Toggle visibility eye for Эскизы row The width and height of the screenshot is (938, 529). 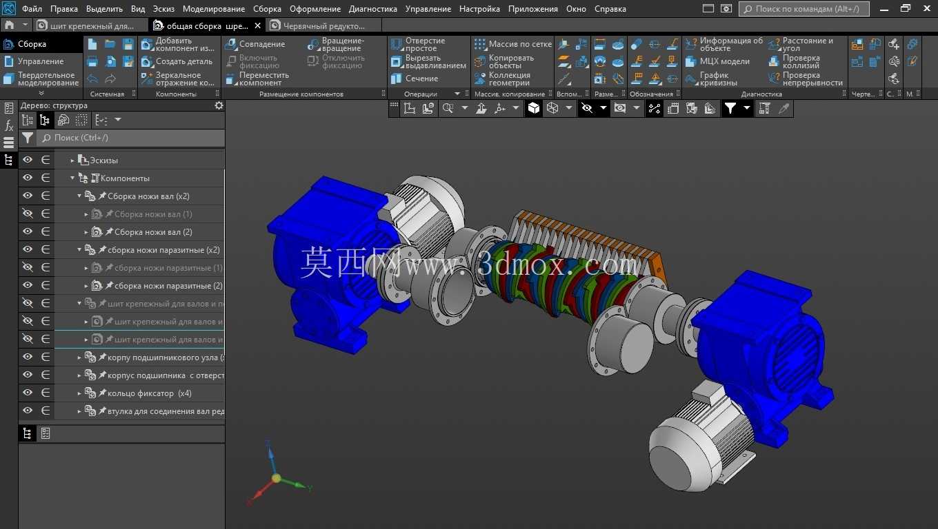(x=28, y=160)
